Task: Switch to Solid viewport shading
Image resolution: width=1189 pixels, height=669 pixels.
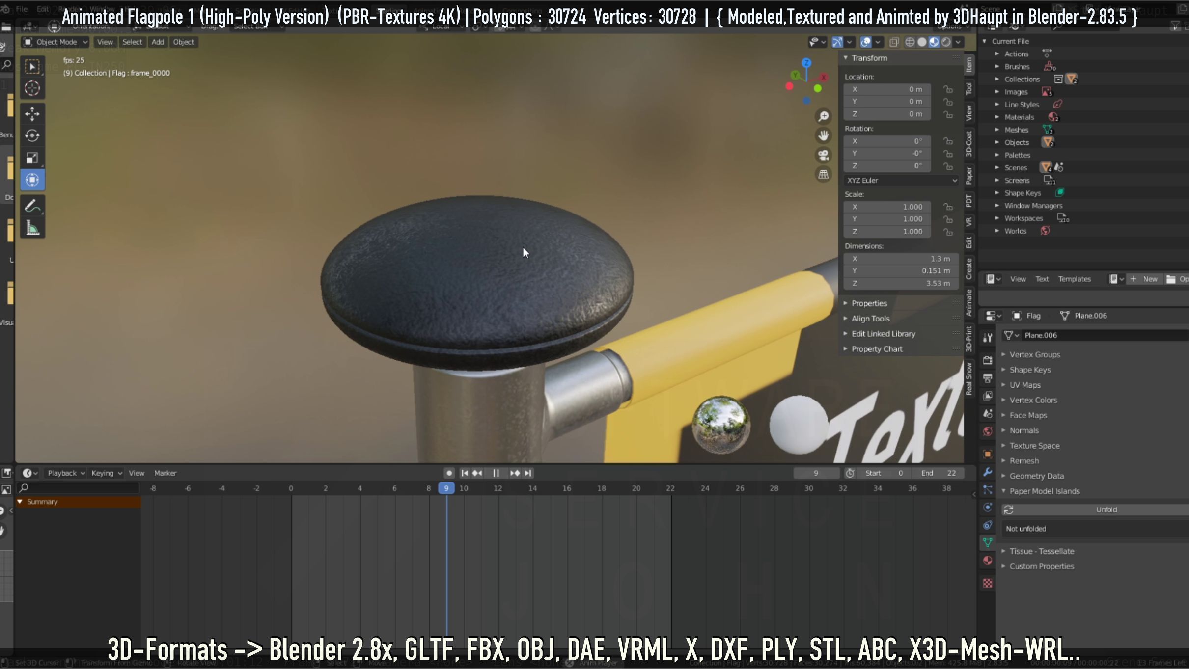Action: tap(922, 42)
